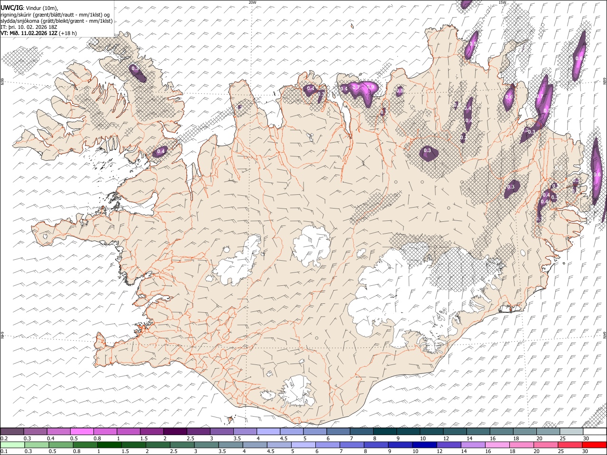Click the 20W longitude label
The image size is (607, 455).
pos(252,2)
